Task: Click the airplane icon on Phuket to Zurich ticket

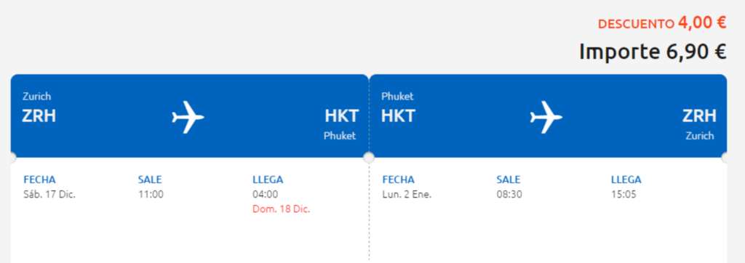Action: (x=546, y=117)
